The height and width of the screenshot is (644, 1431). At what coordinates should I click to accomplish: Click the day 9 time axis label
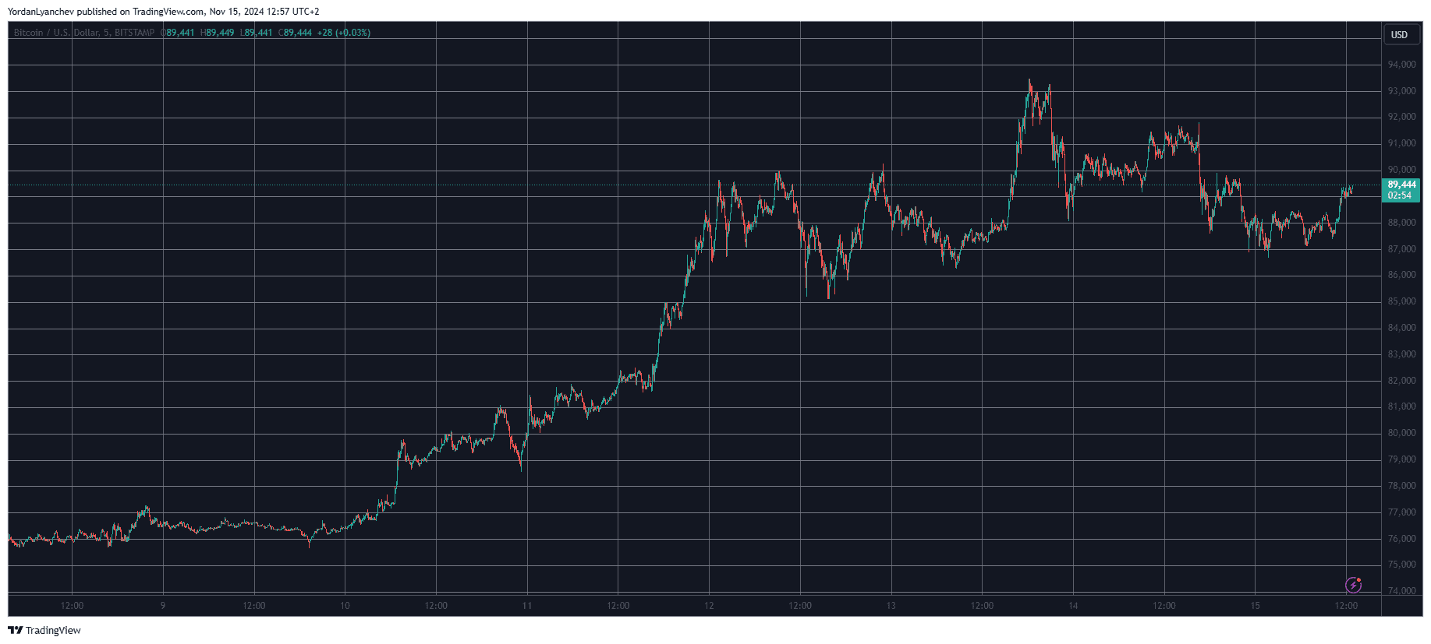point(163,606)
